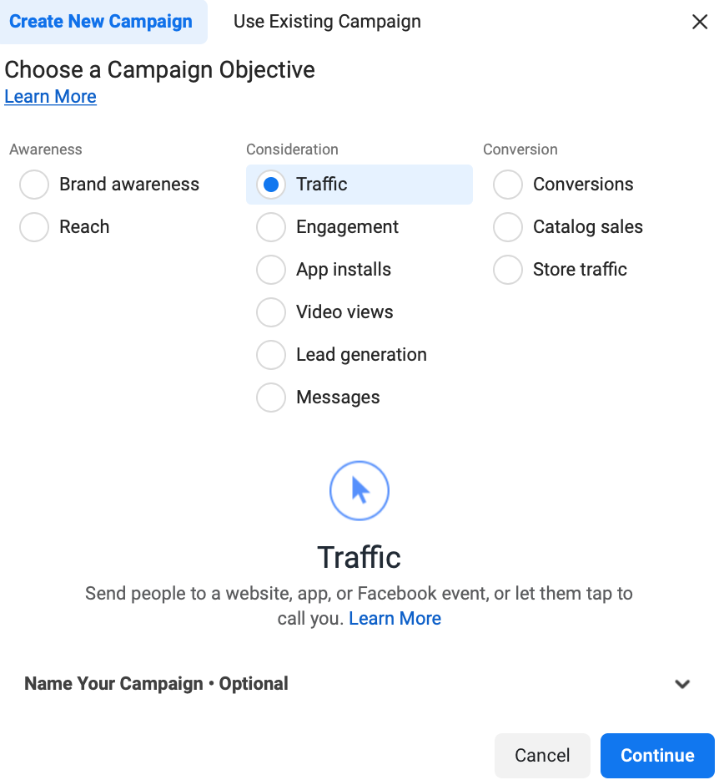Select the Store traffic objective
Screen dimensions: 724x780
tap(507, 270)
